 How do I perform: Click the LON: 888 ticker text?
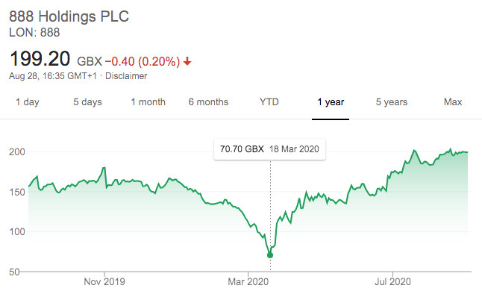pos(34,33)
